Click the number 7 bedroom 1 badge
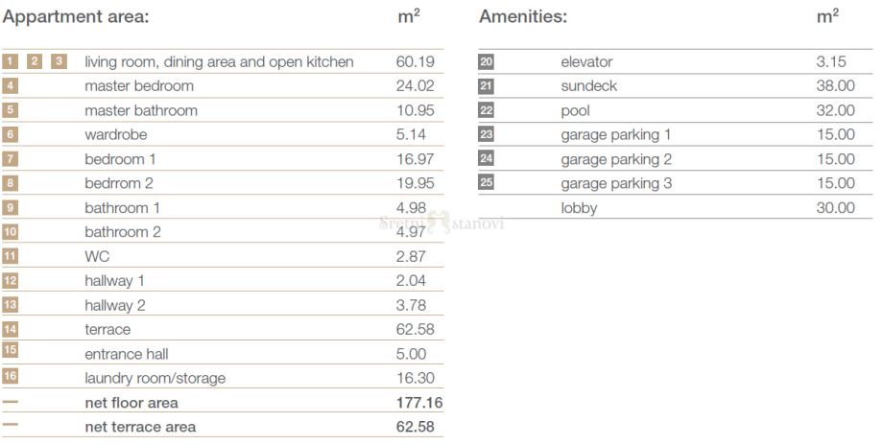 pyautogui.click(x=11, y=158)
